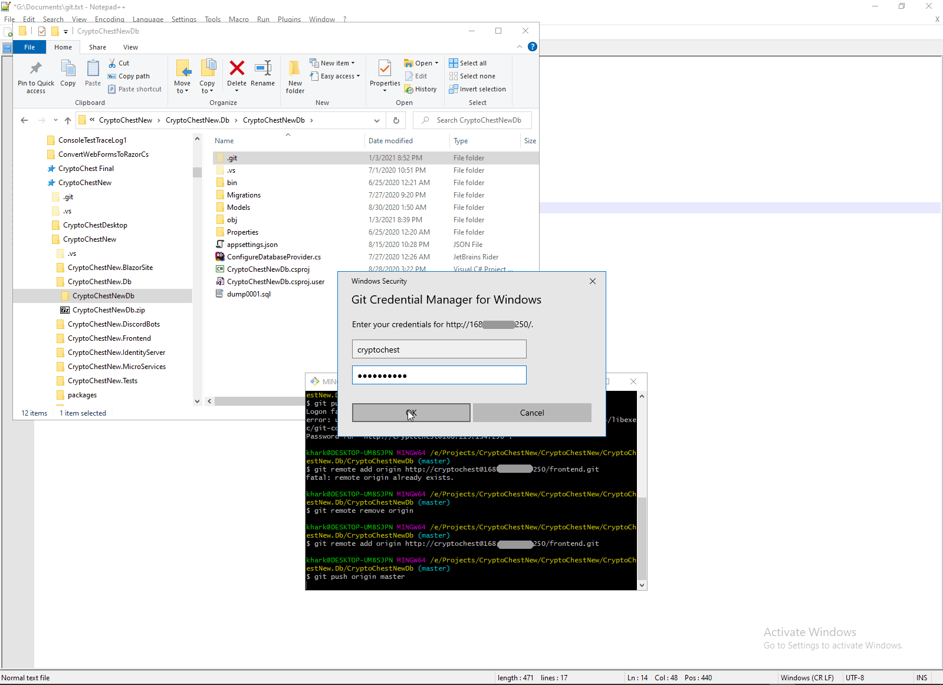
Task: Select CryptoChestNew.Frontend in the folder tree
Action: click(x=109, y=338)
